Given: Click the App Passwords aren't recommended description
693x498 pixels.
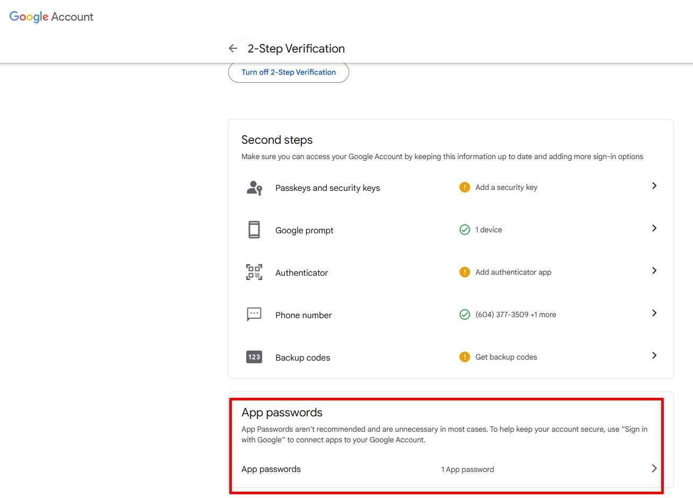Looking at the screenshot, I should click(x=444, y=434).
